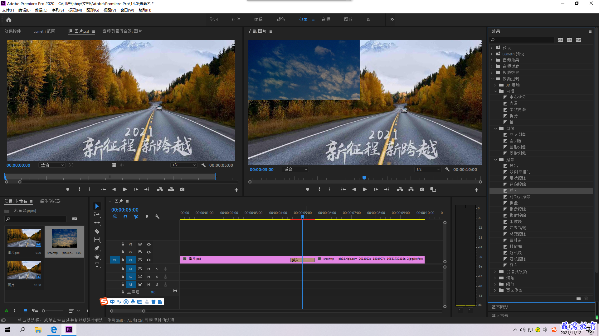Click Insert button in Source monitor
599x336 pixels.
click(160, 189)
